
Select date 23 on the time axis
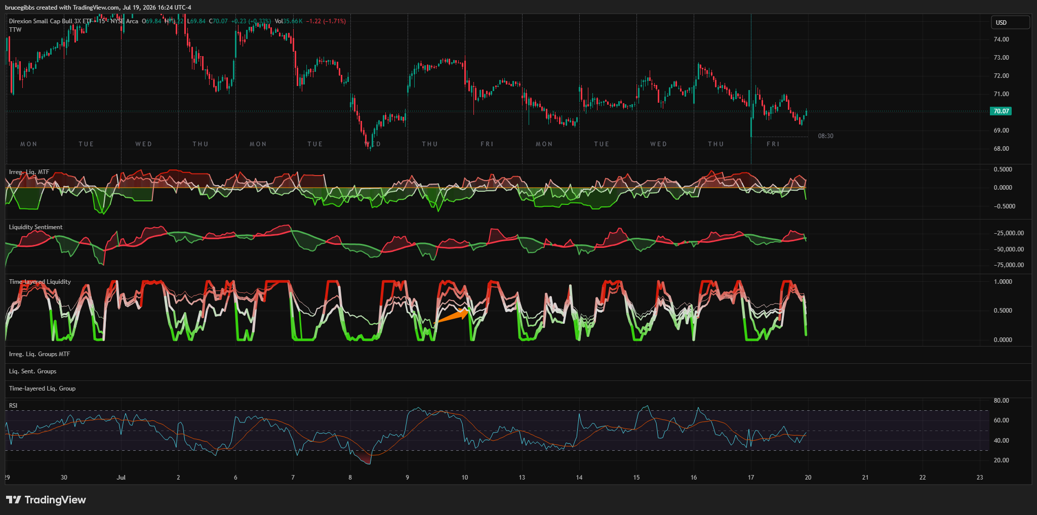pos(980,478)
